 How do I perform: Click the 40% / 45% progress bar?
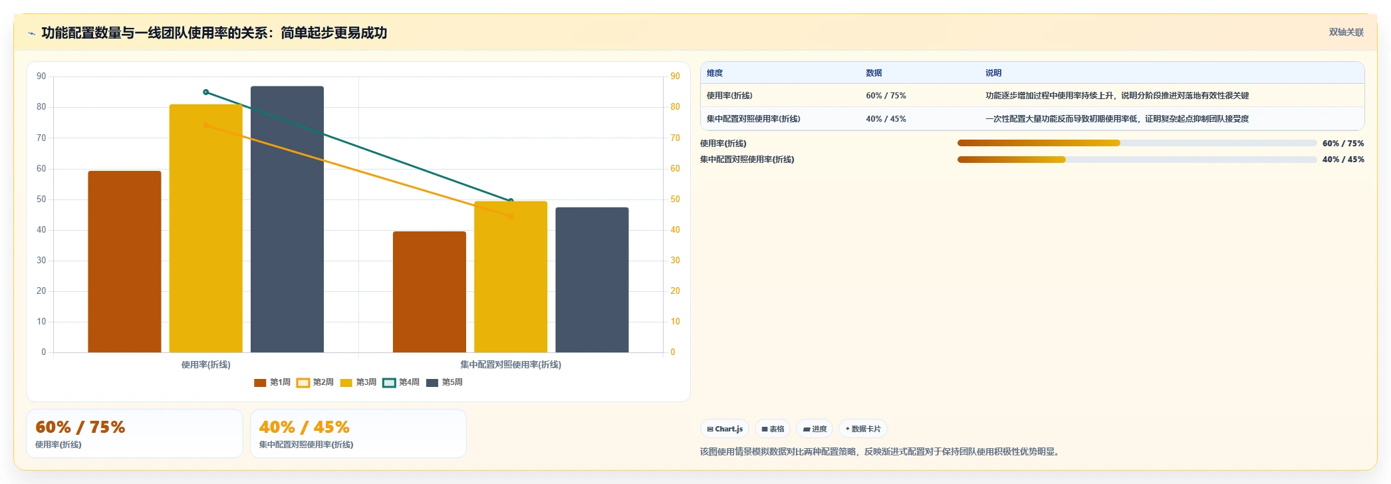(x=1137, y=160)
